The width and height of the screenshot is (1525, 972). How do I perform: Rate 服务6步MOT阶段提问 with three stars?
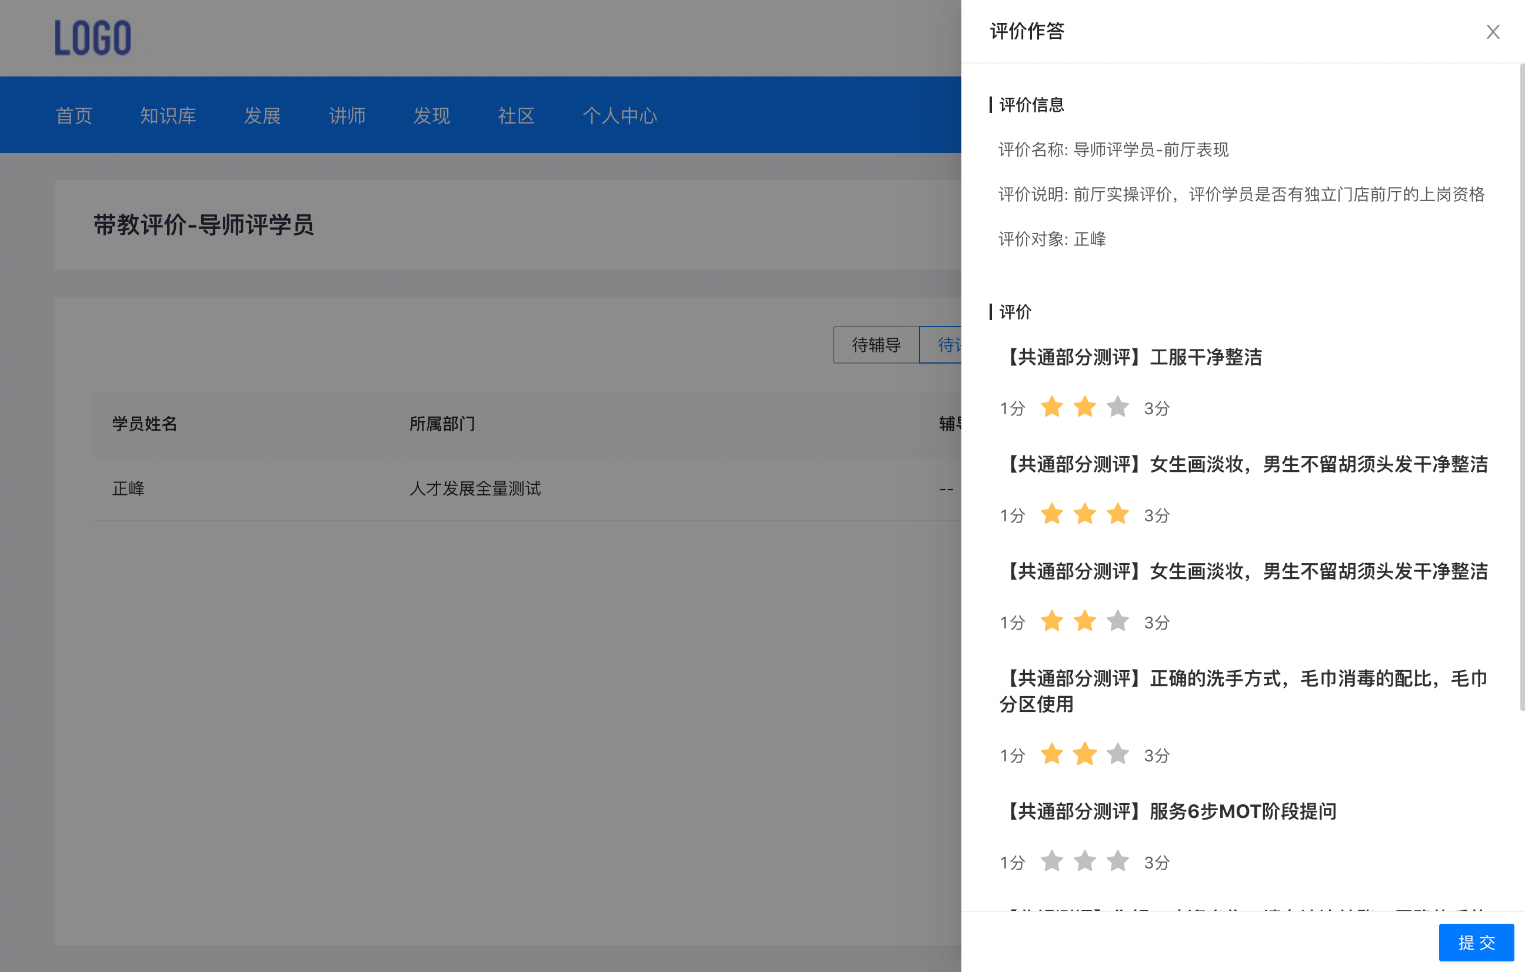pyautogui.click(x=1117, y=861)
